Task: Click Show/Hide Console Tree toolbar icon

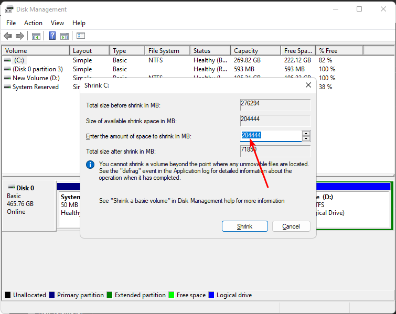Action: (x=36, y=36)
